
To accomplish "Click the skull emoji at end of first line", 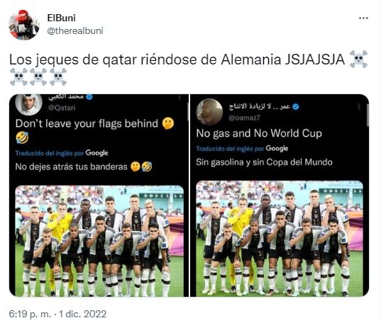I will 358,59.
